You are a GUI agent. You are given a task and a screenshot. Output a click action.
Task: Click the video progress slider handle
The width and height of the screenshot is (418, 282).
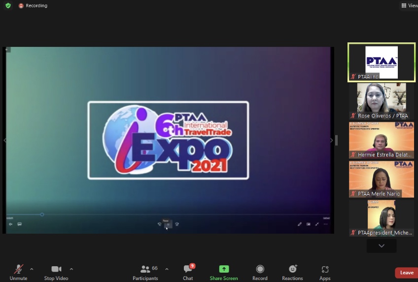point(42,214)
